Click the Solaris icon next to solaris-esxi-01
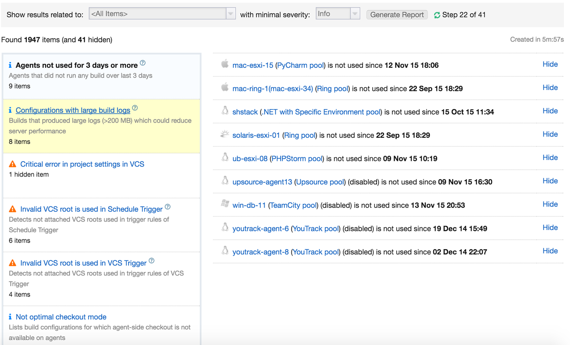The height and width of the screenshot is (345, 570). [225, 134]
